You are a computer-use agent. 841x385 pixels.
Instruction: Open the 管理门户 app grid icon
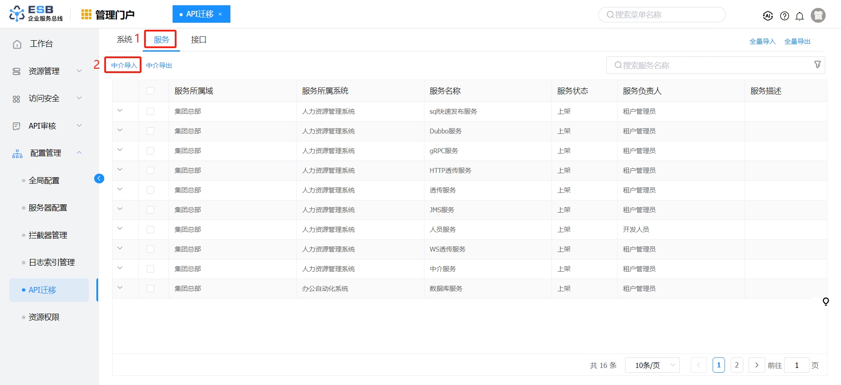(x=86, y=14)
